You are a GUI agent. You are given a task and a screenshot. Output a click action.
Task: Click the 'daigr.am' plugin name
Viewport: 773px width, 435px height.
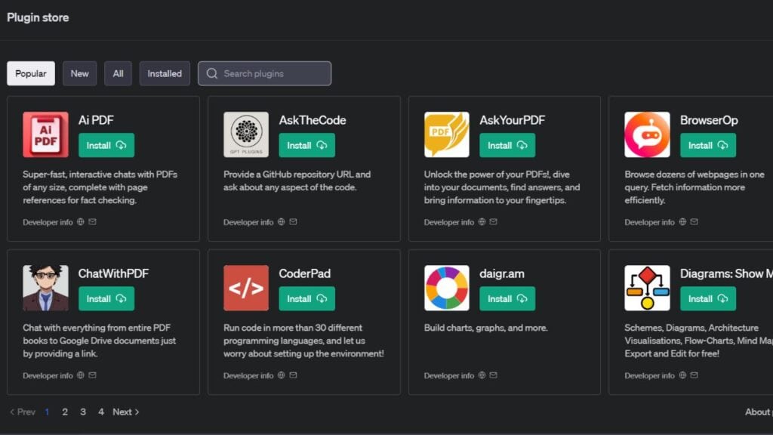[502, 273]
